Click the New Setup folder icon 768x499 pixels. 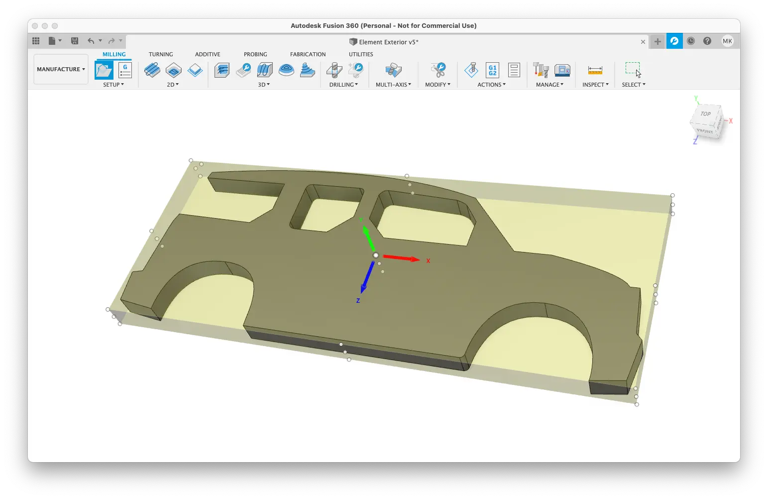pyautogui.click(x=104, y=70)
